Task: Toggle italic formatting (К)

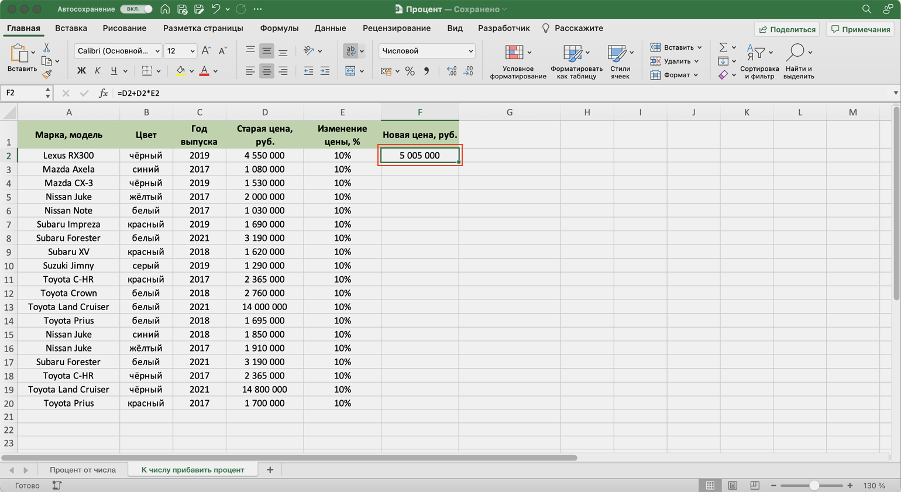Action: [98, 71]
